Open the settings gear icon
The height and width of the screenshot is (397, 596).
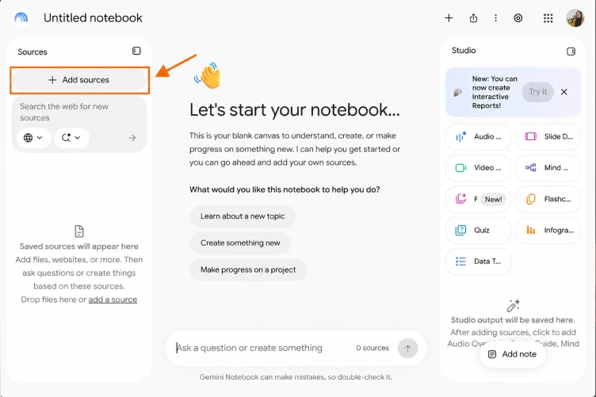tap(518, 18)
